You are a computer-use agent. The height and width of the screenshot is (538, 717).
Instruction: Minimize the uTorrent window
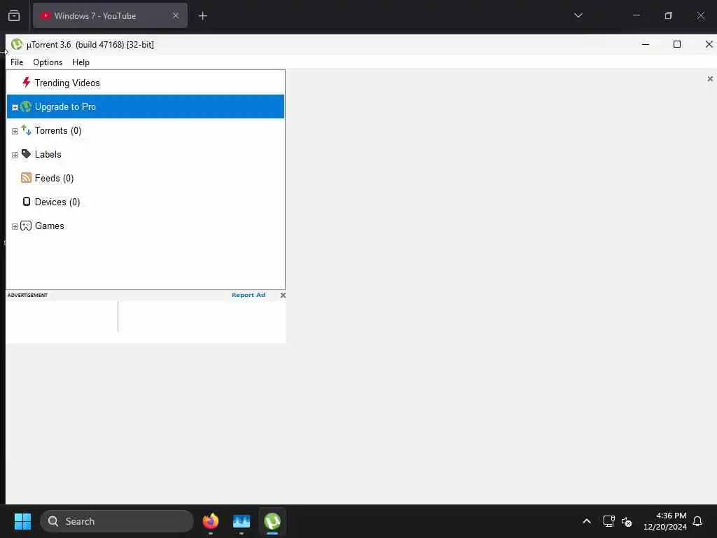tap(646, 44)
